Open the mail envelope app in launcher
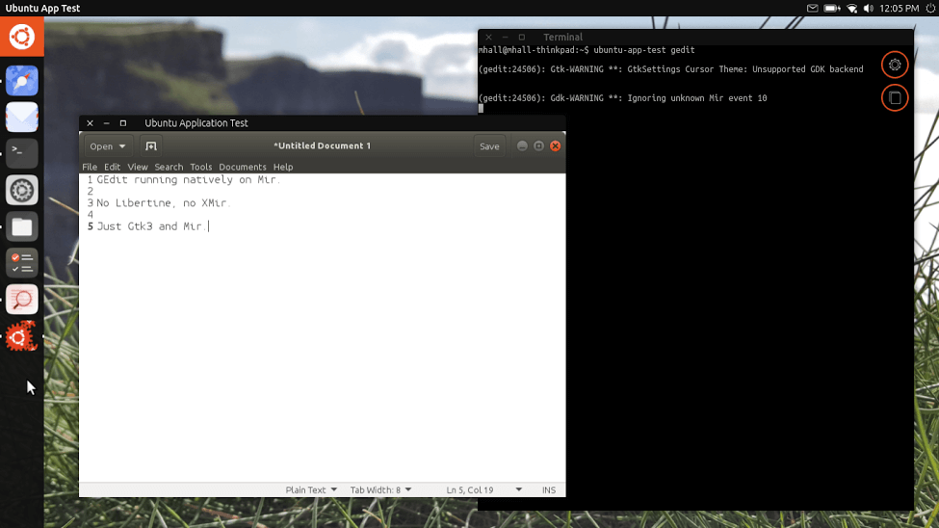 (x=21, y=117)
